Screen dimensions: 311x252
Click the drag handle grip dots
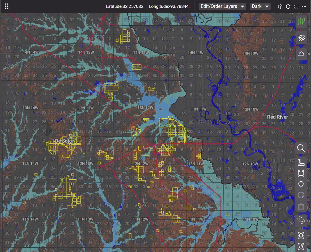coord(7,6)
